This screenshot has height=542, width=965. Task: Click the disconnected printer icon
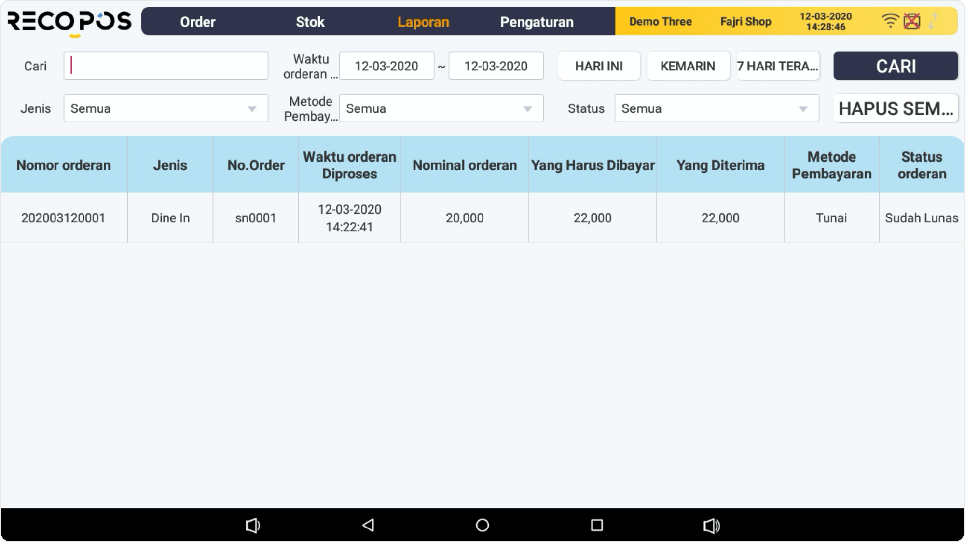coord(911,21)
